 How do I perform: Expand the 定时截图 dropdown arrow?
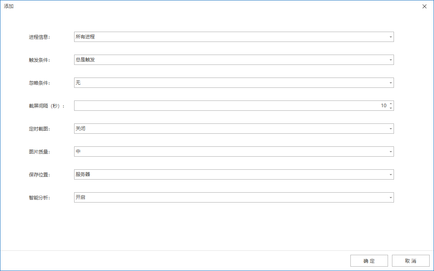click(x=390, y=129)
